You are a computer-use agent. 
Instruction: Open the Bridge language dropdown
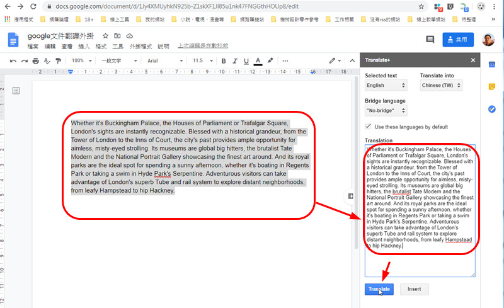(x=386, y=111)
